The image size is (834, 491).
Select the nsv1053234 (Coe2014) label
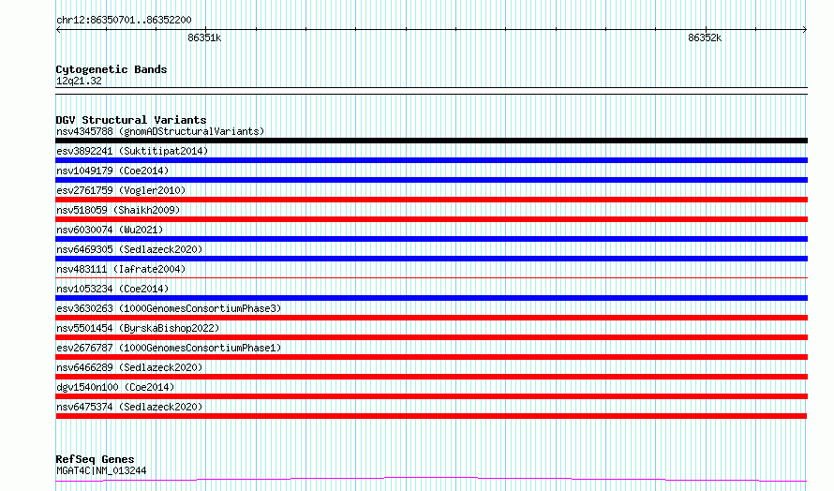[x=112, y=289]
